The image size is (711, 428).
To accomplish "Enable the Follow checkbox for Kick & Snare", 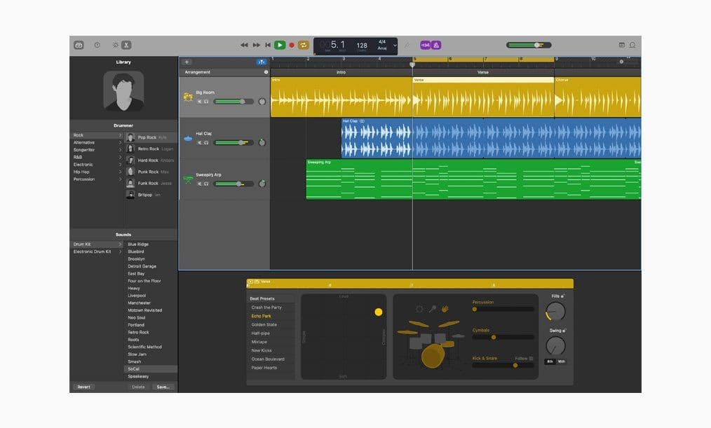I will [531, 358].
